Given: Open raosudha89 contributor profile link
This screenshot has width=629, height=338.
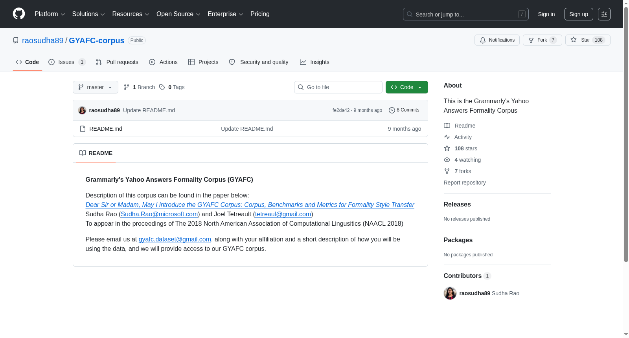Looking at the screenshot, I should click(x=475, y=293).
